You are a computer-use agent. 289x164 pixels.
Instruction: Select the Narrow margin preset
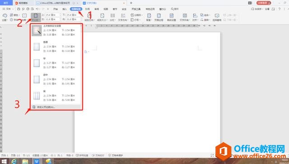56,63
